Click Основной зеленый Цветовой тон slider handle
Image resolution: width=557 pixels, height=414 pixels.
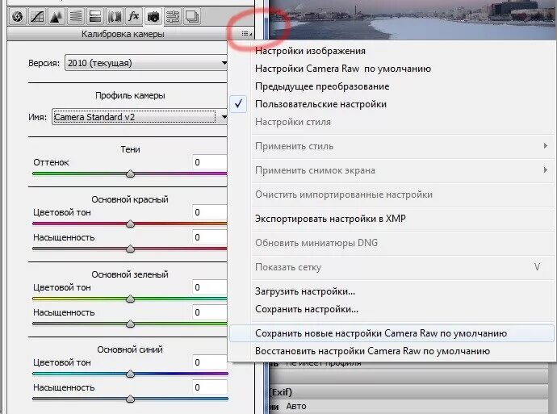(x=130, y=299)
